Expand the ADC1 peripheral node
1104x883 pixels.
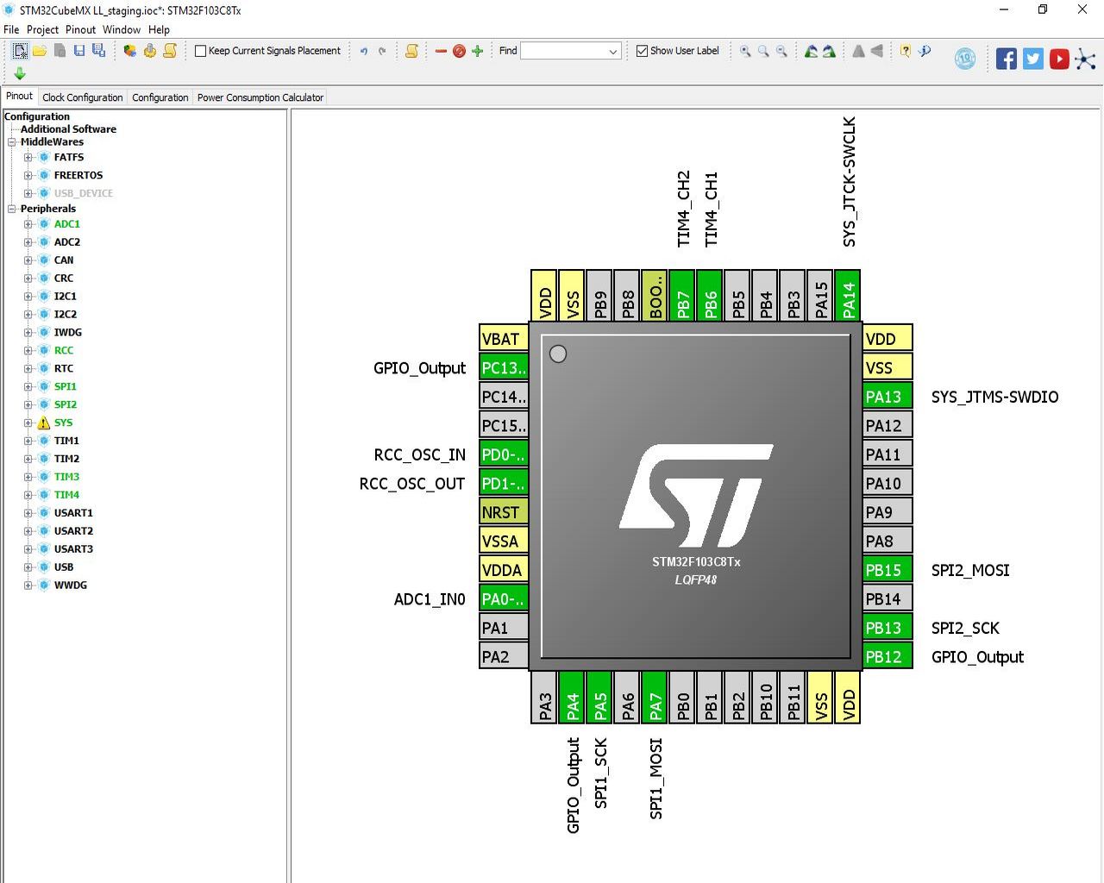click(28, 224)
